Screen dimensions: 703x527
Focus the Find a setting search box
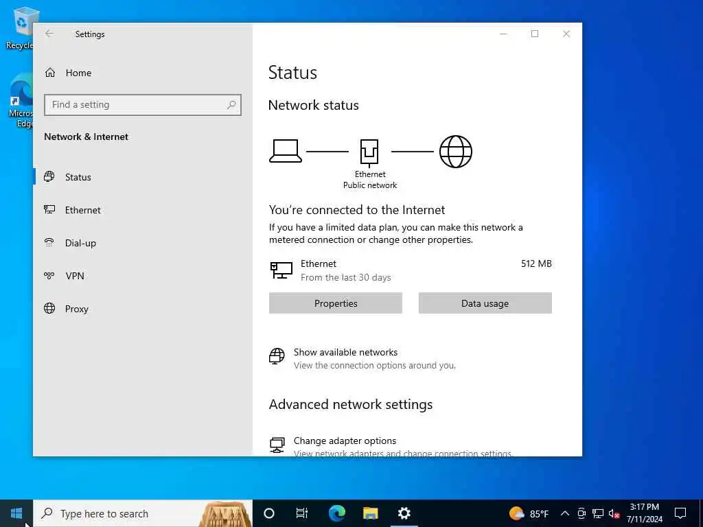tap(143, 105)
